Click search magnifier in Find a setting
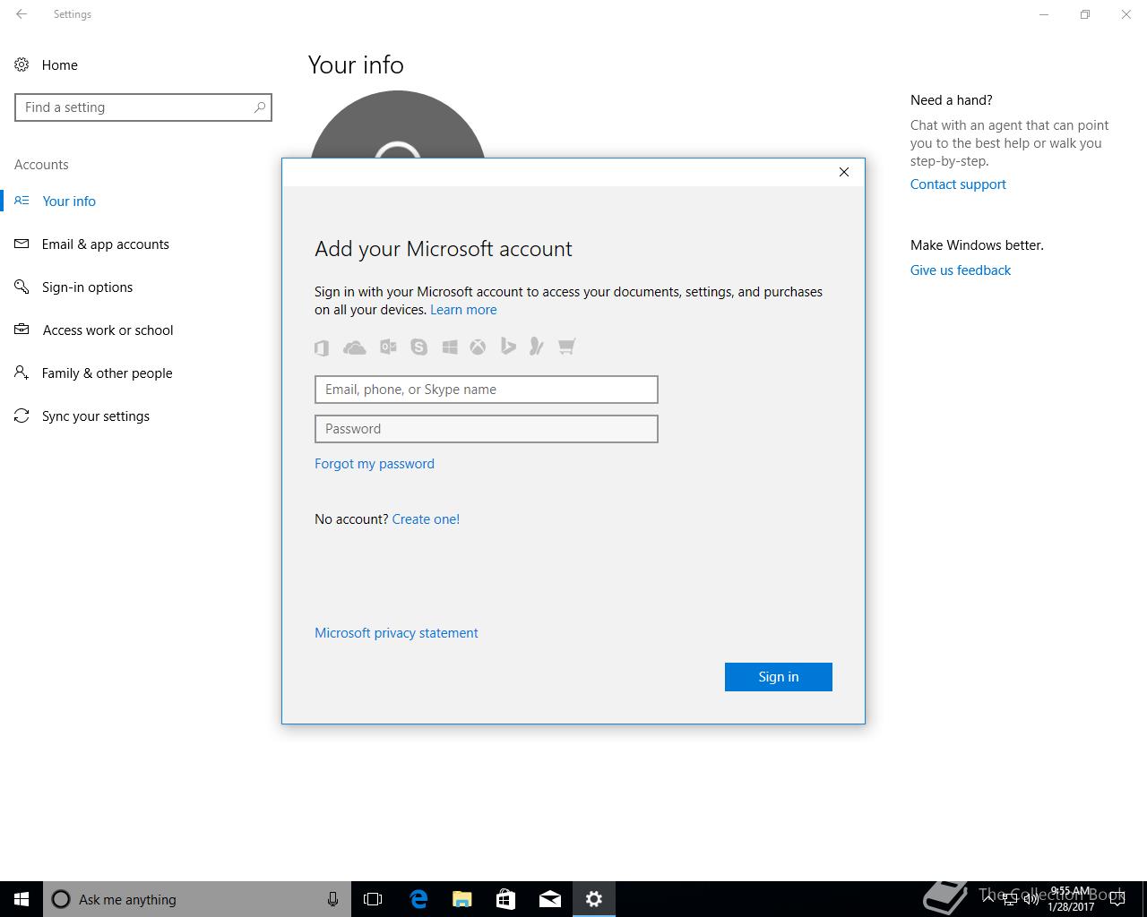The height and width of the screenshot is (917, 1147). 260,107
